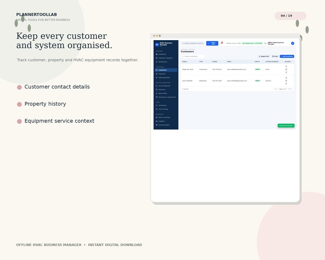Focus the global search field in top bar

click(193, 43)
